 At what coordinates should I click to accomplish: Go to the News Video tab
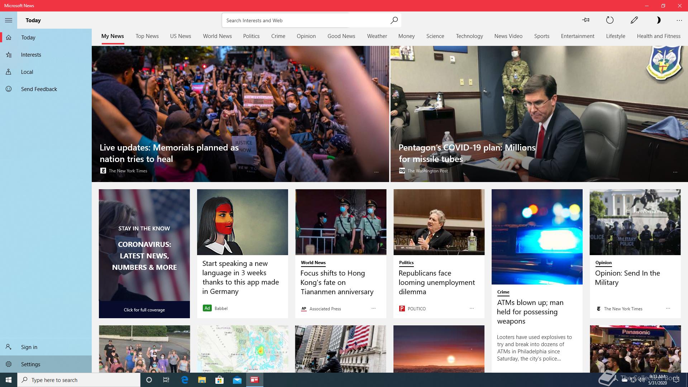(508, 36)
